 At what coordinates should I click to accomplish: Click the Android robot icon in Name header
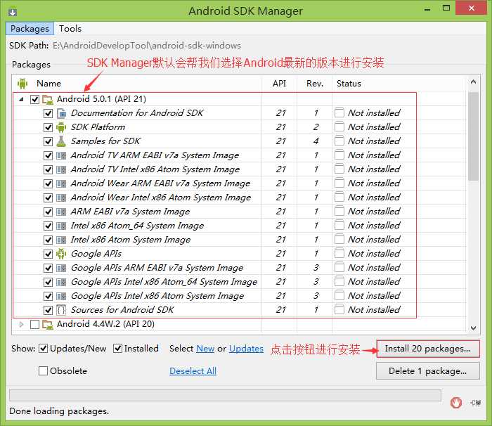tap(22, 84)
